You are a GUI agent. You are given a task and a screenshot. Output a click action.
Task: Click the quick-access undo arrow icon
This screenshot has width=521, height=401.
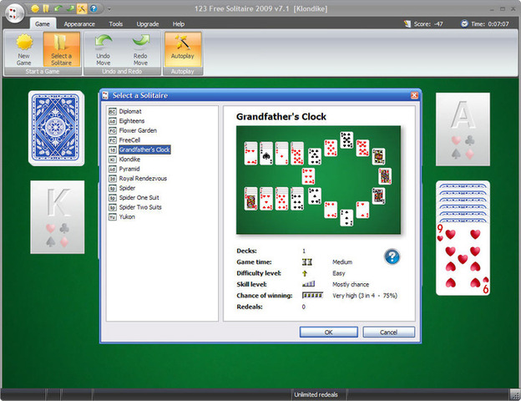click(58, 8)
